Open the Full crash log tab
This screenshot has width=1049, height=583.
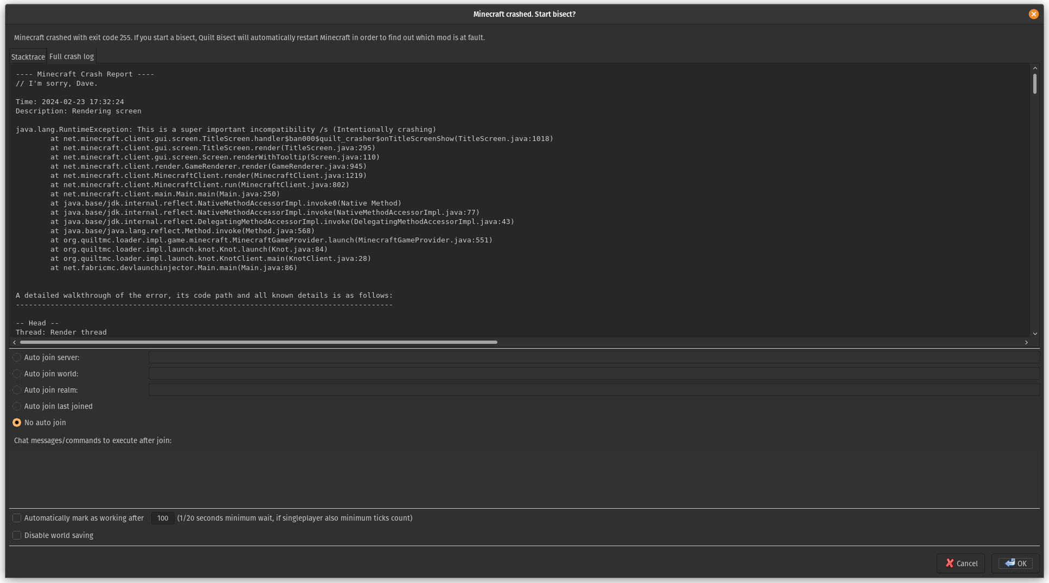click(x=72, y=56)
